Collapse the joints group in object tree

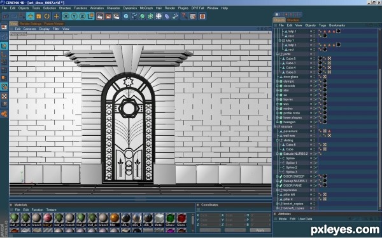coord(277,54)
